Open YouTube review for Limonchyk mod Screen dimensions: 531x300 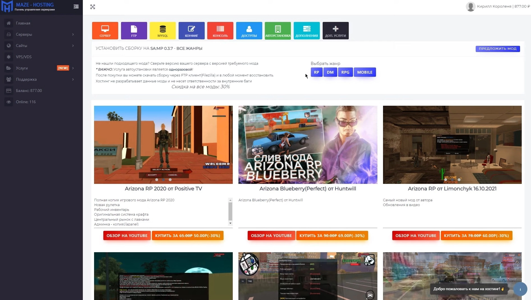pos(416,236)
